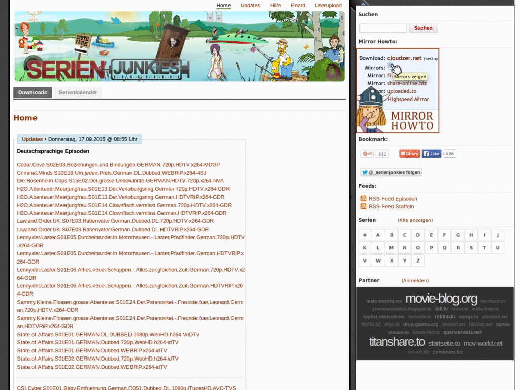Viewport: 520px width, 390px height.
Task: Select series letter M
Action: 392,248
